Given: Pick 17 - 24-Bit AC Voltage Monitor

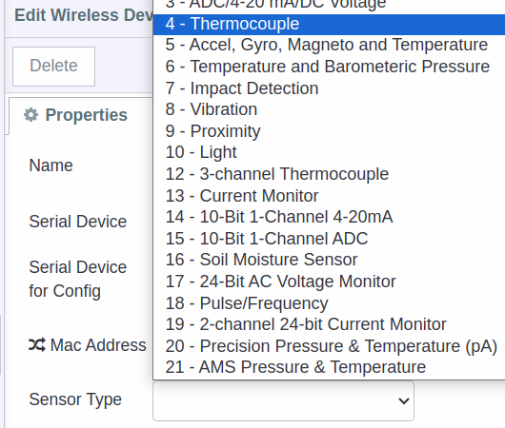Looking at the screenshot, I should pos(329,282).
